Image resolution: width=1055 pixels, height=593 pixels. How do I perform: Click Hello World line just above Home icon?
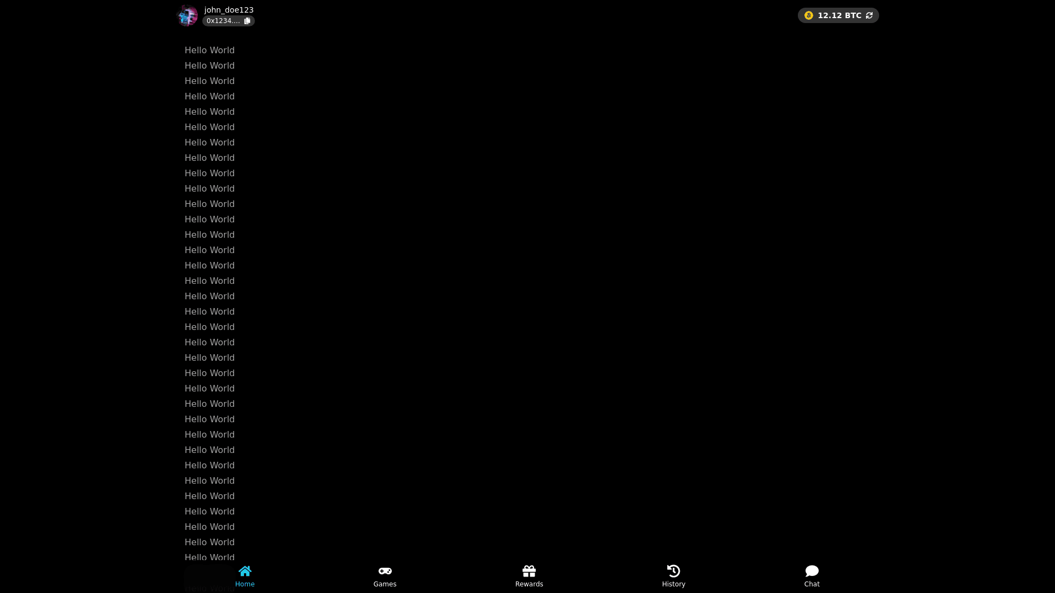point(209,557)
